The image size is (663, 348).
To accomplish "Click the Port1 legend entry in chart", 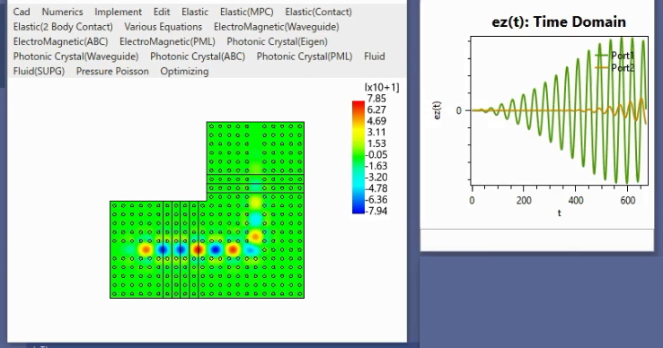I will pyautogui.click(x=614, y=56).
